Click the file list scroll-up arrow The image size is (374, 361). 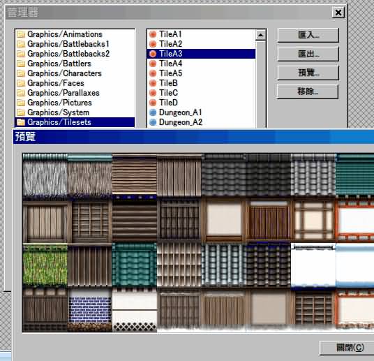[x=260, y=36]
